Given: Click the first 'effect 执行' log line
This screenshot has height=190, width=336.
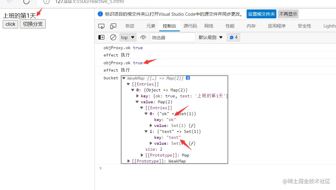Looking at the screenshot, I should (117, 55).
